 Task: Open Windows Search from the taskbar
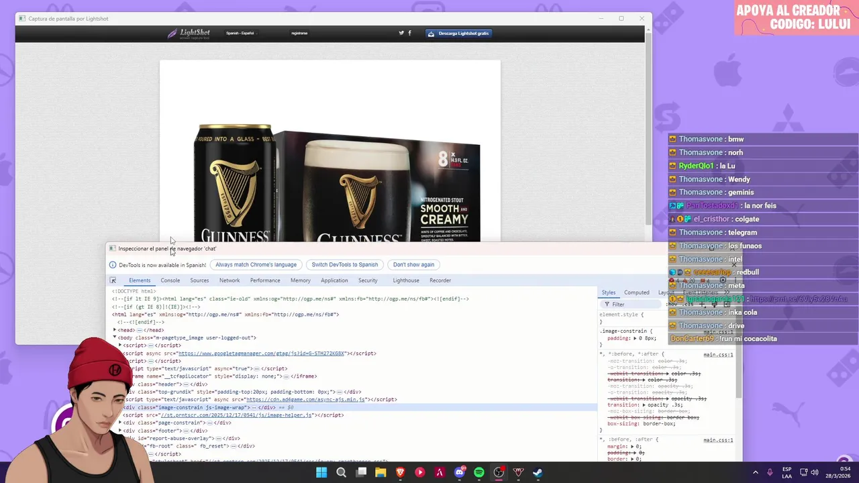pyautogui.click(x=341, y=472)
